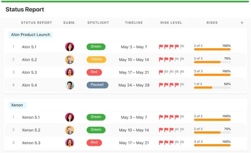Image resolution: width=251 pixels, height=153 pixels.
Task: Set fifth risk flag on Xenon 5.1
Action: tap(182, 117)
